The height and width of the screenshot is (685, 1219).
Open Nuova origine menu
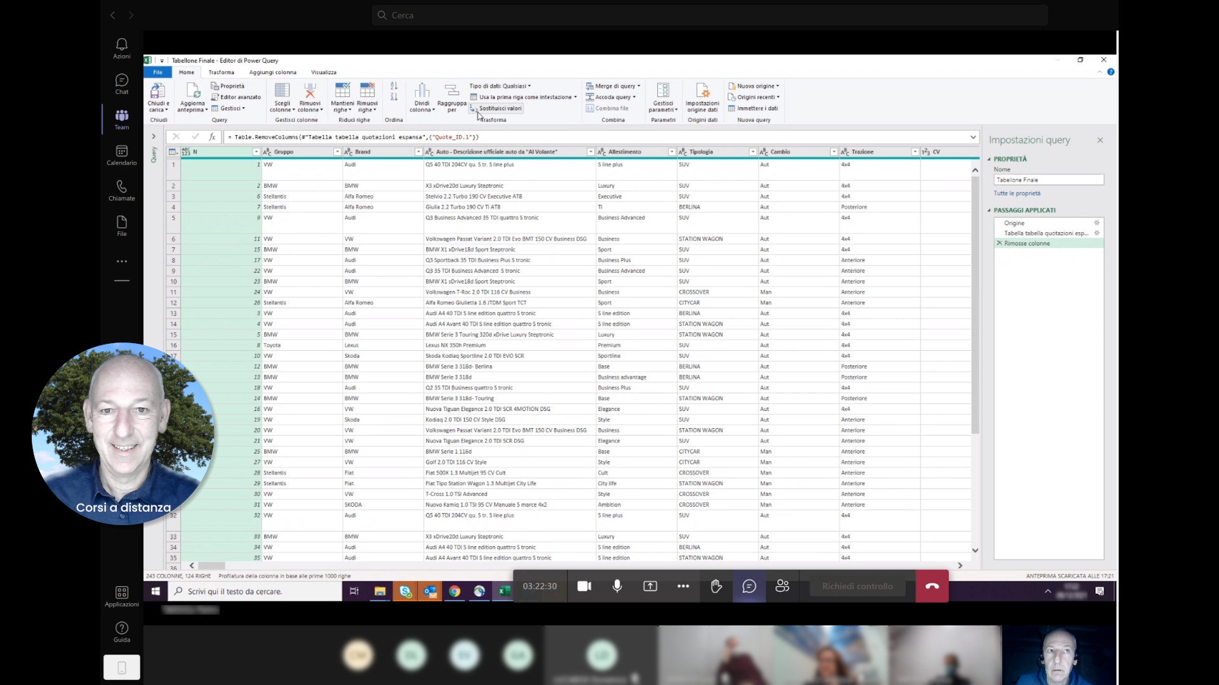pos(754,86)
